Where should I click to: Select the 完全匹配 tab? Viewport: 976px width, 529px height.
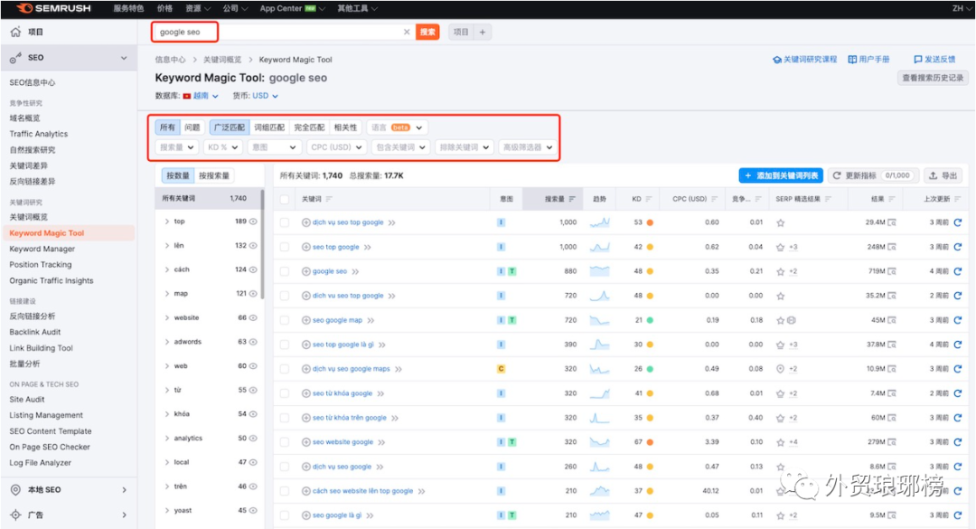309,128
